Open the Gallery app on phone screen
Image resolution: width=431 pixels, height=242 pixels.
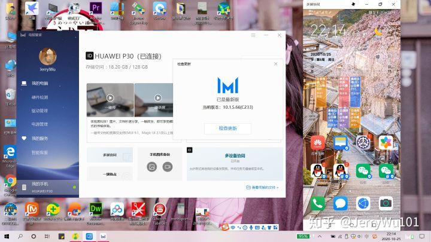click(x=386, y=143)
